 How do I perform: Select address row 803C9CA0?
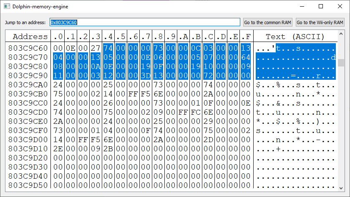click(x=28, y=85)
